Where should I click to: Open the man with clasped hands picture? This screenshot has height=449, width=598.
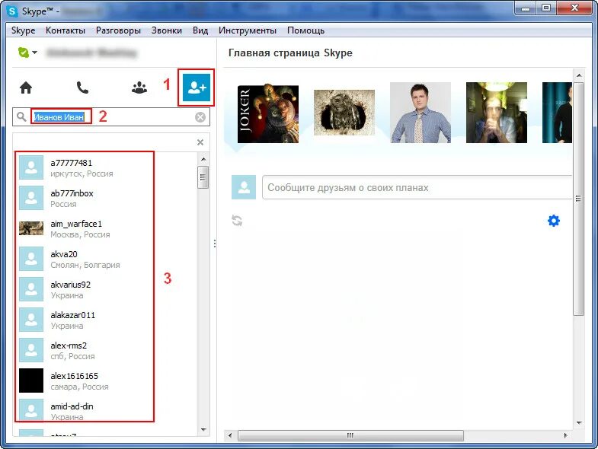tap(497, 113)
